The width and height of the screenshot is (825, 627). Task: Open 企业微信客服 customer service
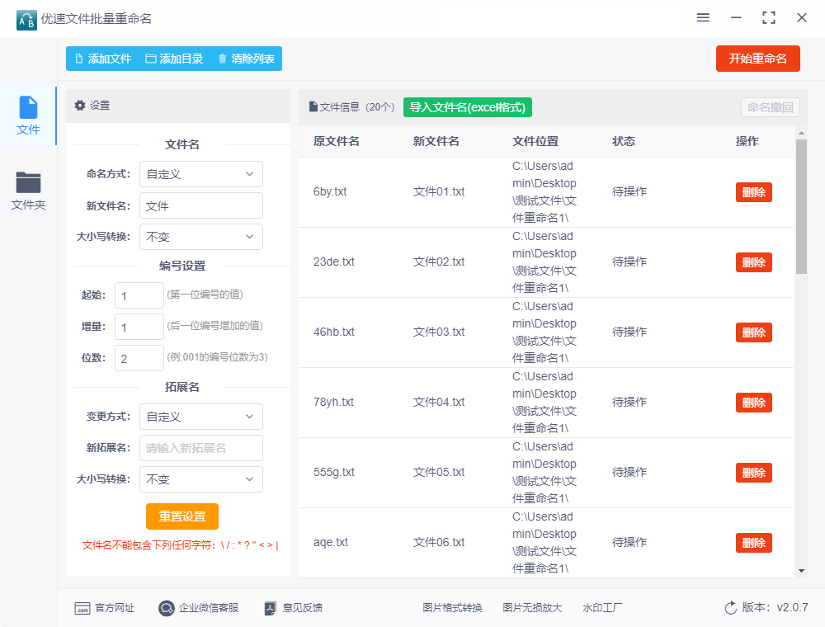click(198, 608)
